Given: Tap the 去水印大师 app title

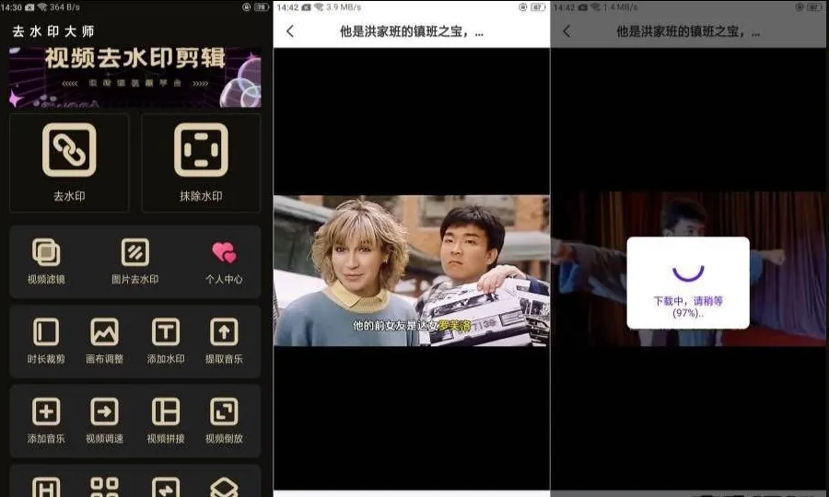Looking at the screenshot, I should point(53,31).
